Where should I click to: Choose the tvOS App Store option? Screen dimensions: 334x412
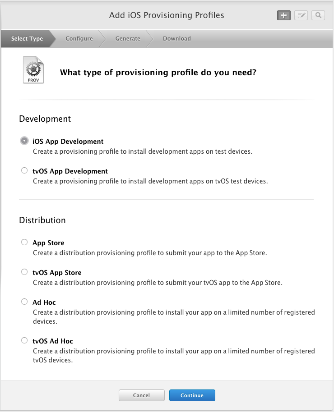(x=24, y=271)
